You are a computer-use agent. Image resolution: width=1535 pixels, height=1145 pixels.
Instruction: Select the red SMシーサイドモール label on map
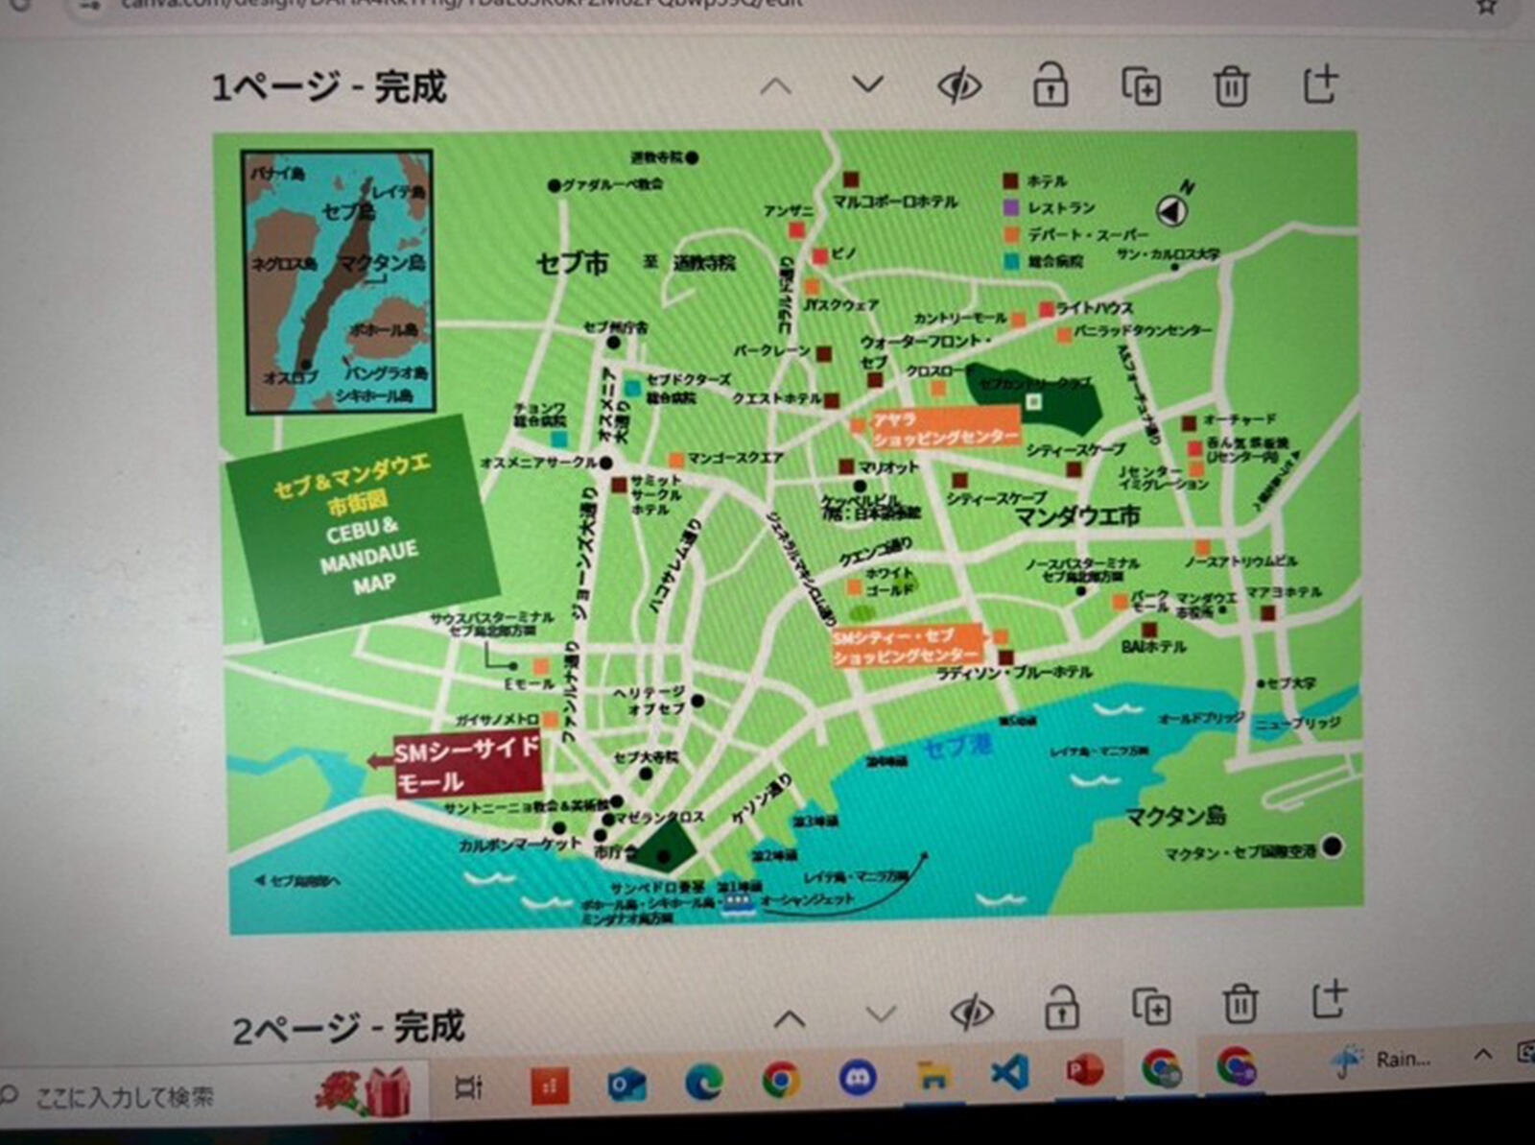click(465, 765)
